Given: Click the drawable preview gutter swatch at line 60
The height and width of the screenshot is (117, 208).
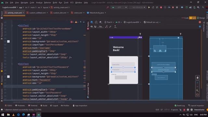Looking at the screenshot, I should pyautogui.click(x=8, y=77).
